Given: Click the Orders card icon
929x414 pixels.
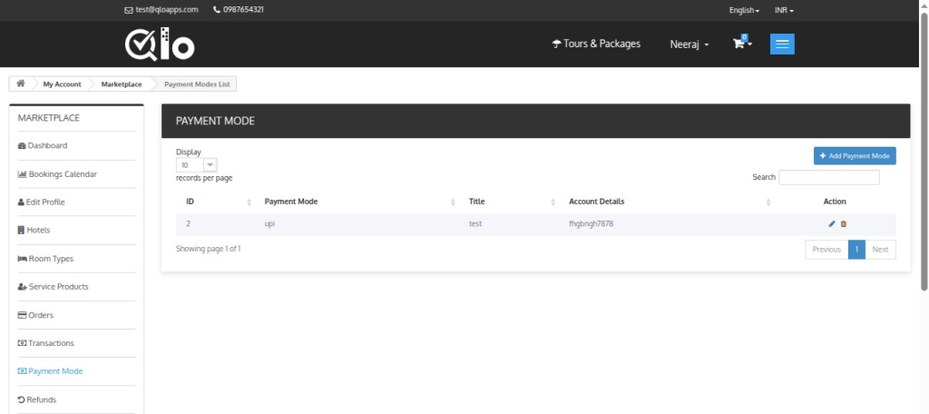Looking at the screenshot, I should 23,315.
